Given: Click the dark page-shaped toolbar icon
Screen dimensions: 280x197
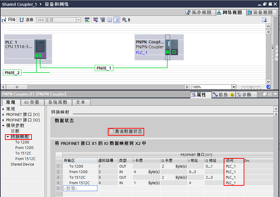Looking at the screenshot, I should click(x=103, y=20).
